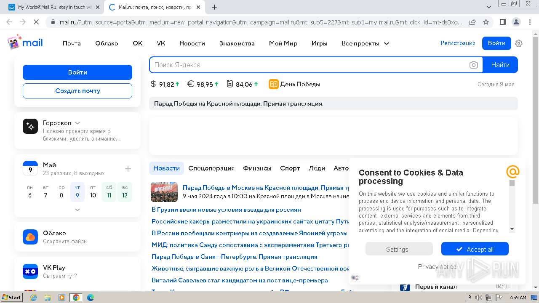The width and height of the screenshot is (539, 303).
Task: Expand calendar with down chevron
Action: [x=77, y=209]
